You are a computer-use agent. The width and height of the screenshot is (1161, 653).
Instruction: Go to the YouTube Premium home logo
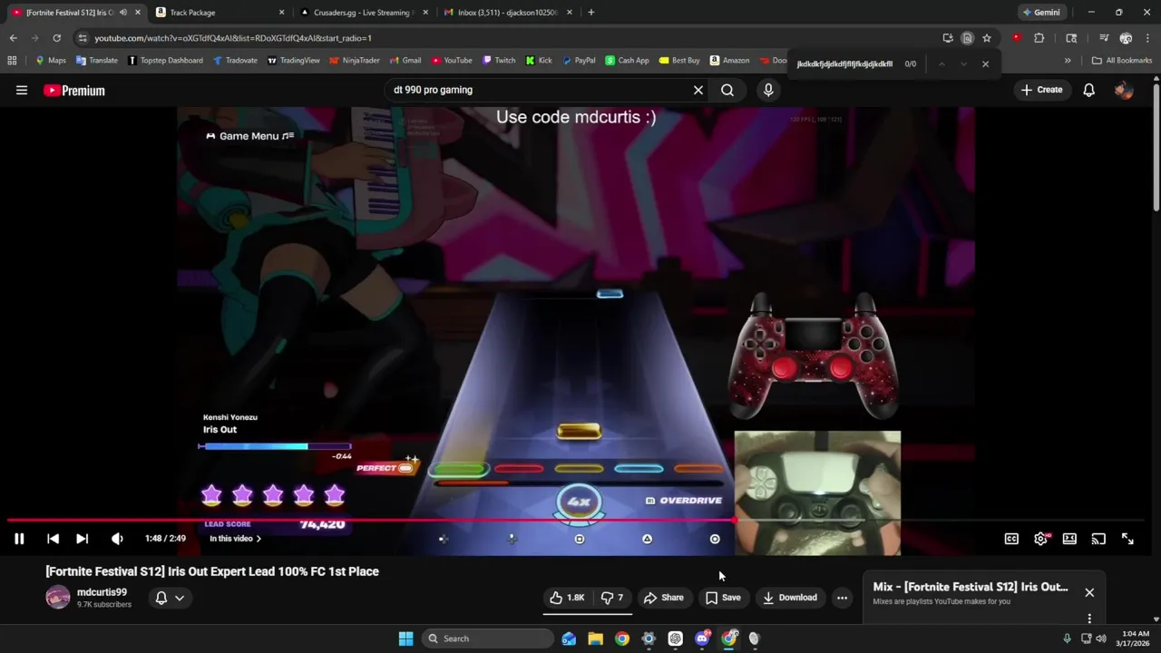coord(74,91)
